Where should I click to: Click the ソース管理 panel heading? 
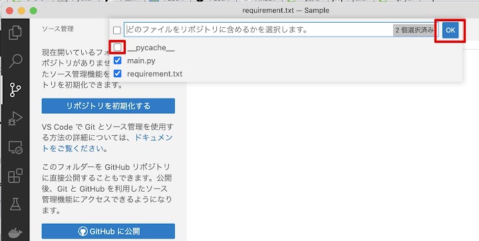(x=58, y=29)
